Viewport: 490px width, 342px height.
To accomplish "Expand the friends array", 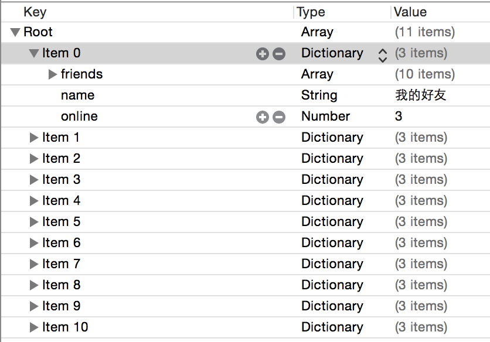I will pos(53,74).
